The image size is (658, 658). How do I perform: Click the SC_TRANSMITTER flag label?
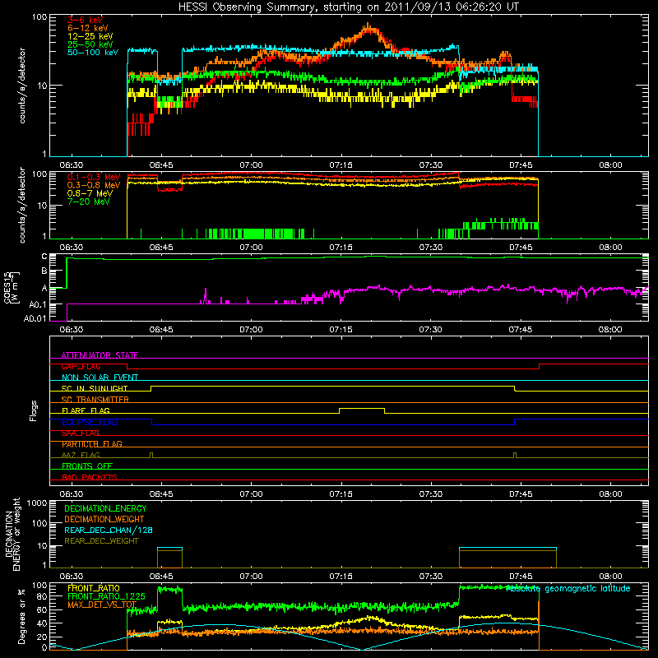click(95, 399)
